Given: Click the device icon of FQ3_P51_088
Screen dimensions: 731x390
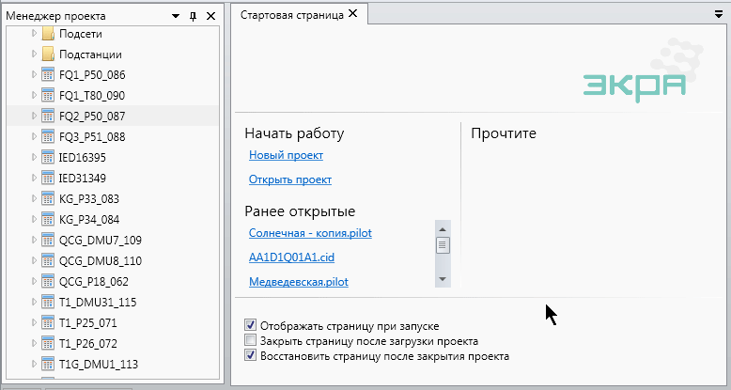Looking at the screenshot, I should pyautogui.click(x=48, y=136).
